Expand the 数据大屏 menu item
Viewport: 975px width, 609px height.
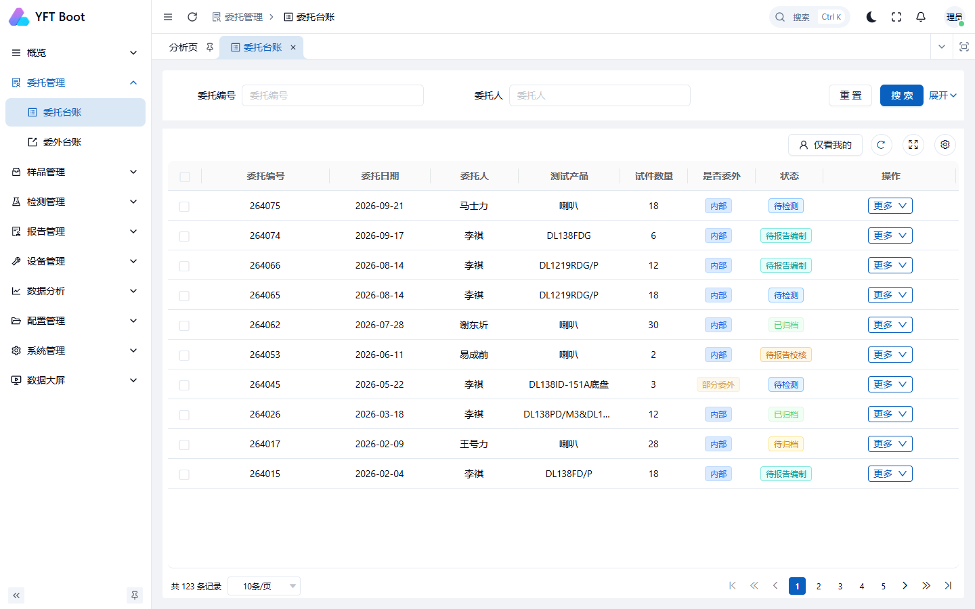tap(75, 380)
